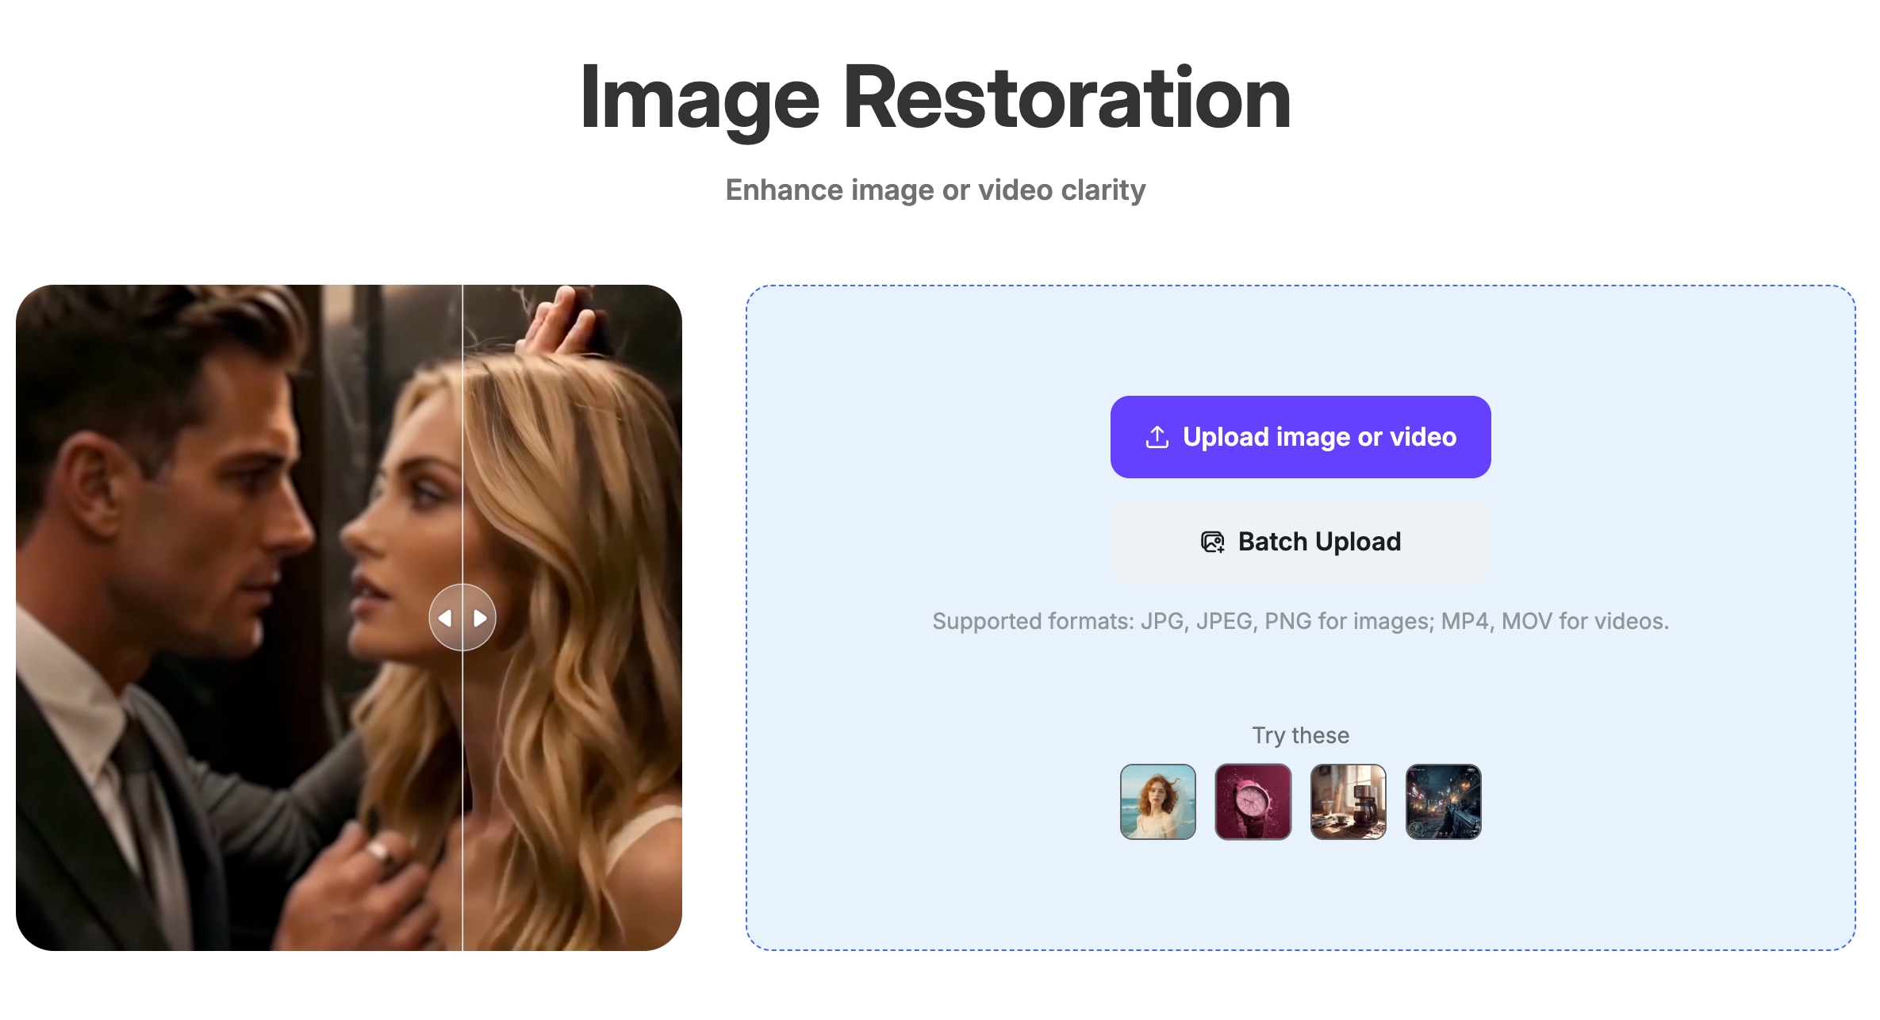Screen dimensions: 1880x1020
Task: Click the upload arrow icon
Action: click(x=1157, y=437)
